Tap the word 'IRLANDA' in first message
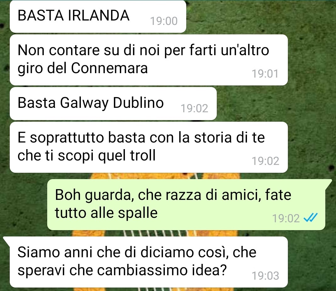This screenshot has height=291, width=336. (x=98, y=15)
